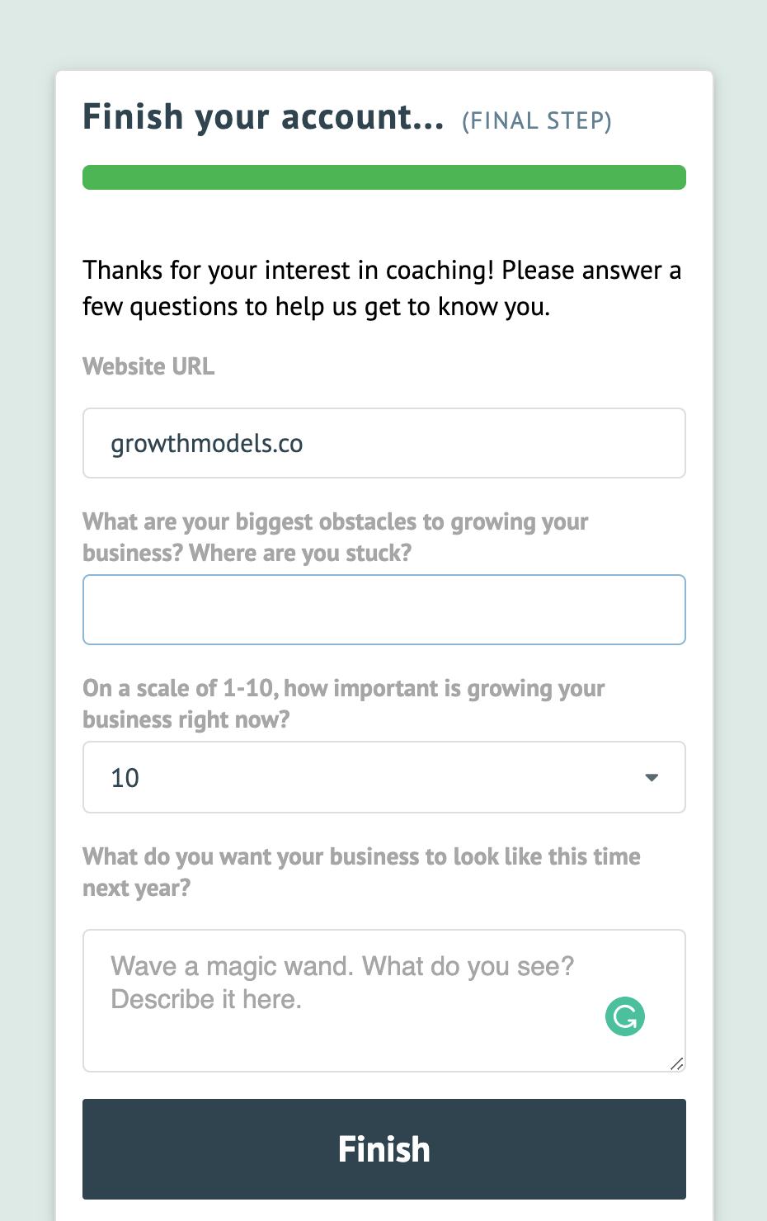The image size is (767, 1221).
Task: Click the 'this time next year' question label
Action: pos(361,871)
